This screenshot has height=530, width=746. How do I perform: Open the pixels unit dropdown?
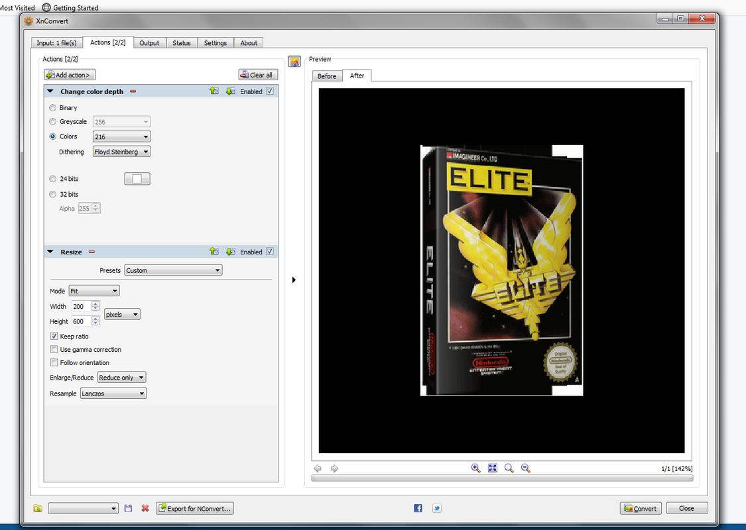122,314
